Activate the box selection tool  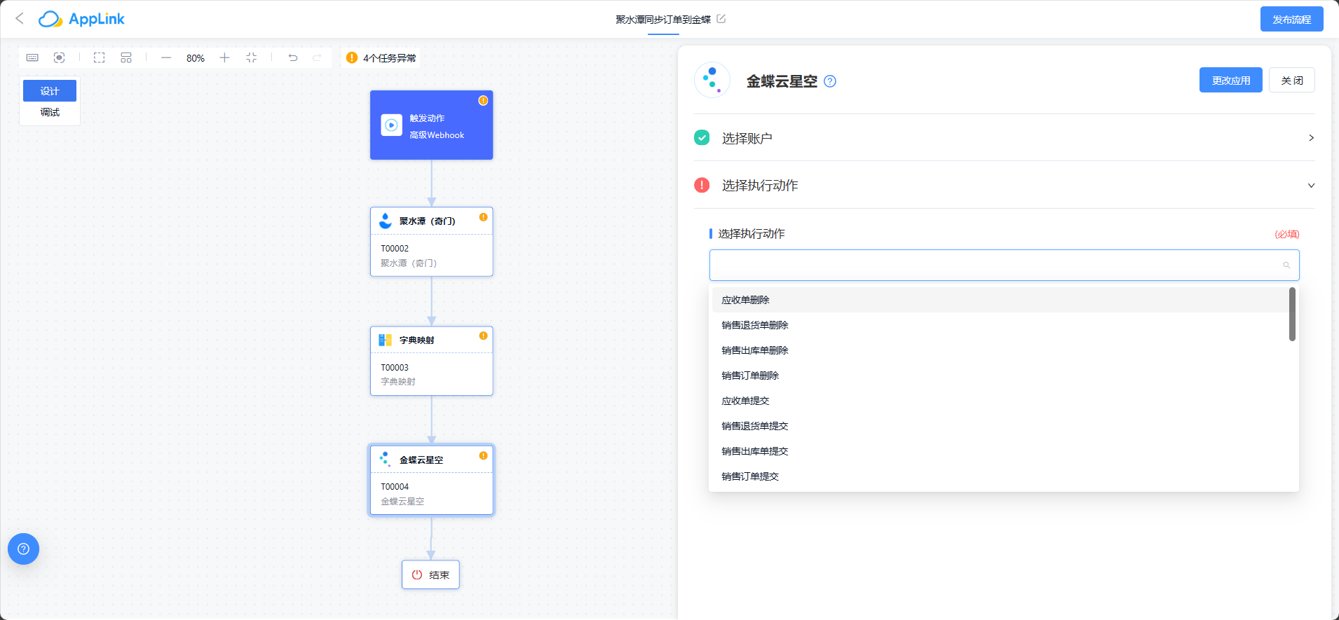click(x=100, y=57)
